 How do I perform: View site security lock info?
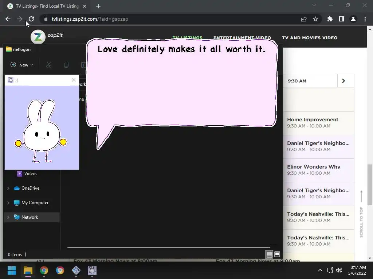click(46, 19)
